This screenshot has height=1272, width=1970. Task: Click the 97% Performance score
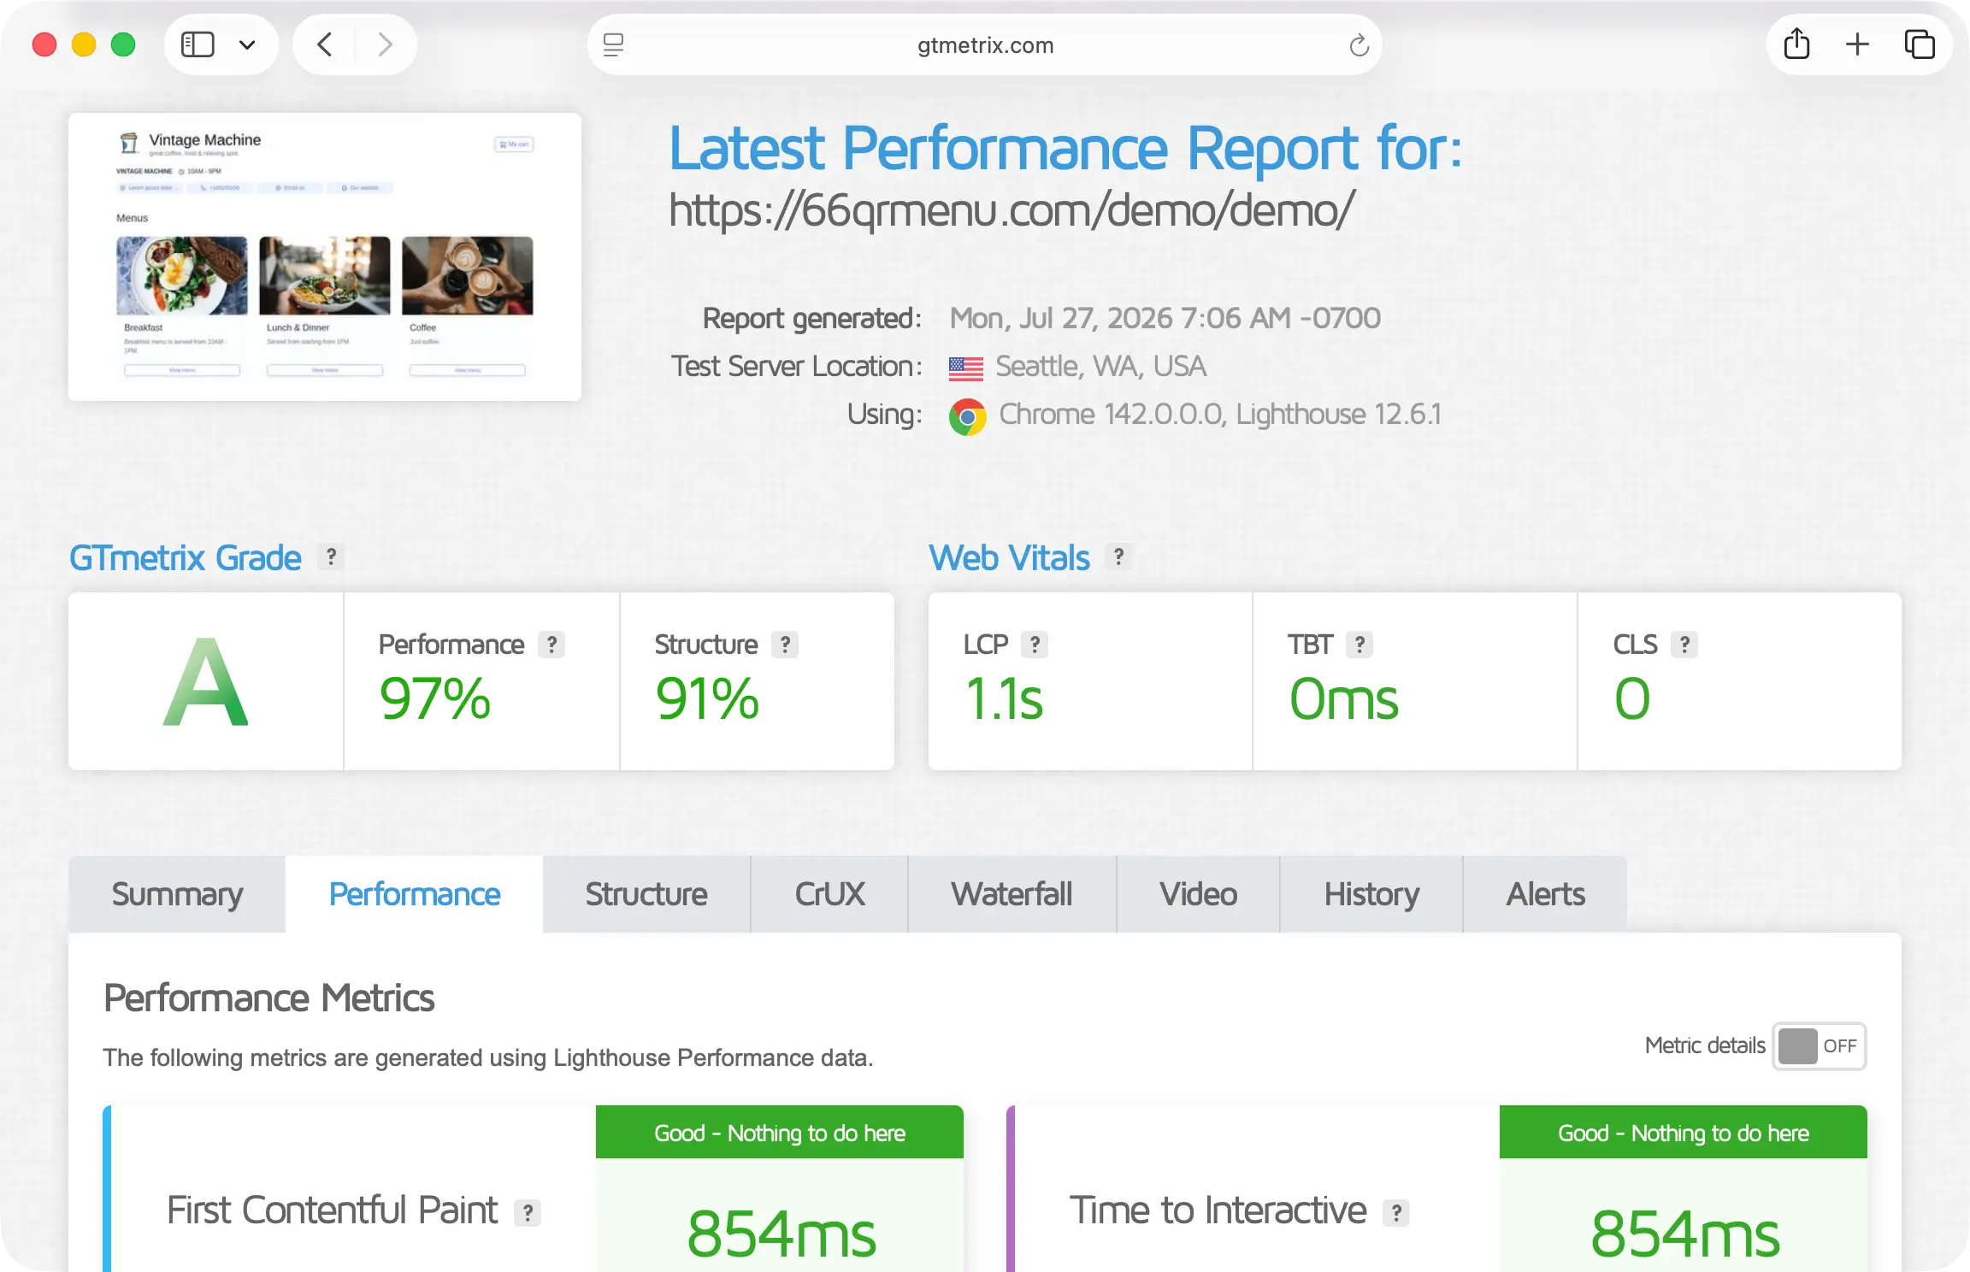[434, 699]
